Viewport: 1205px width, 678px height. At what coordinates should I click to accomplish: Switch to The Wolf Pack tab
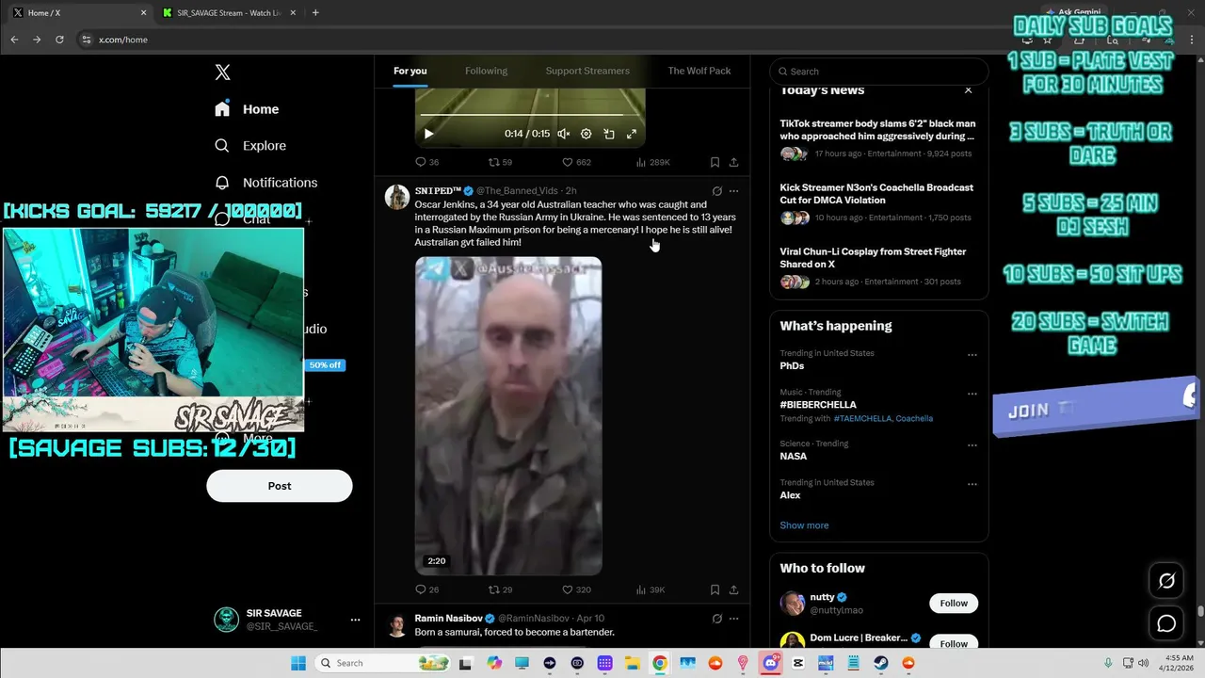699,72
